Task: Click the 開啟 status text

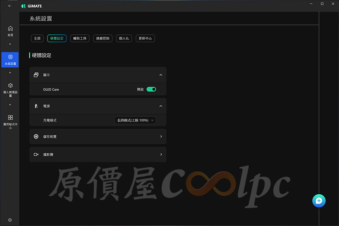Action: coord(140,89)
